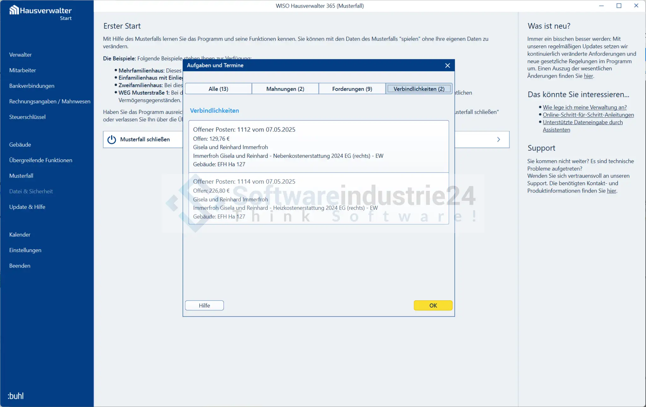Open link Wie lege ich meine Verwaltung an?

tap(584, 107)
